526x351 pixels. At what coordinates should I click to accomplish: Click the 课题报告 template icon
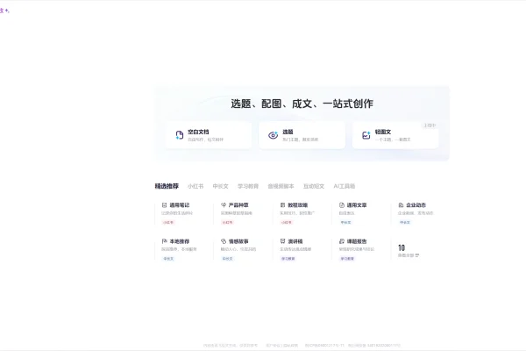point(342,241)
